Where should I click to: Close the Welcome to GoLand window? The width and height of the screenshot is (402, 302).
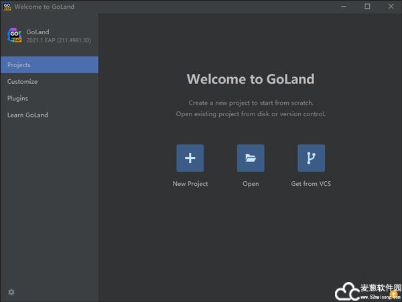(391, 7)
